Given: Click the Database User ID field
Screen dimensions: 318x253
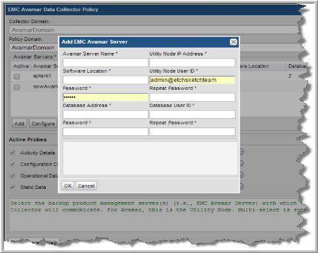Looking at the screenshot, I should click(x=192, y=114).
